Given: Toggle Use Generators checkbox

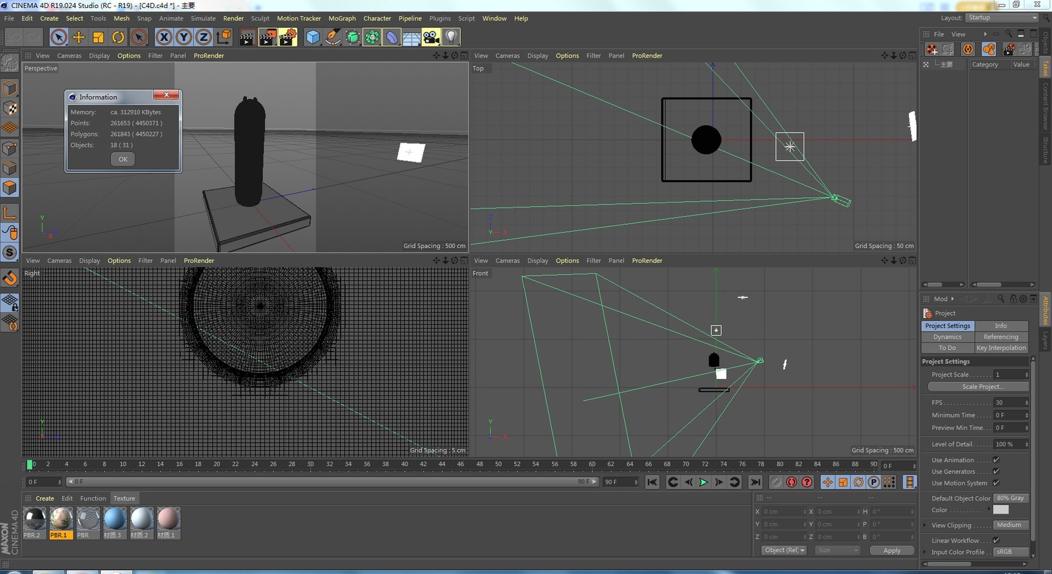Looking at the screenshot, I should tap(996, 472).
